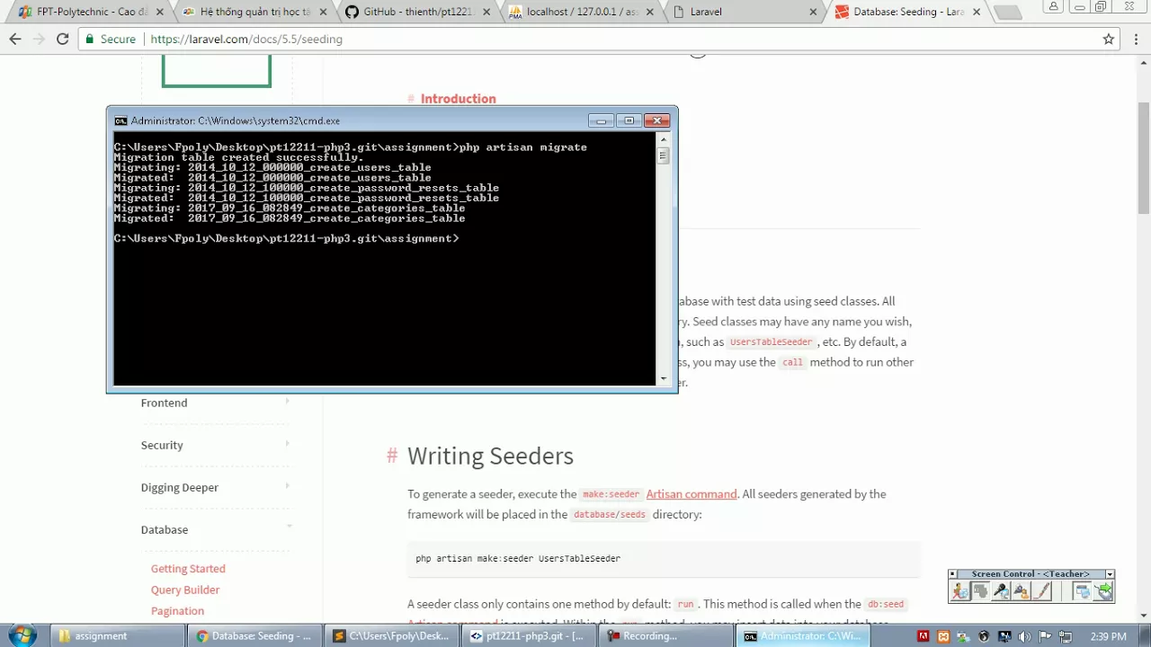Screen dimensions: 1151x647
Task: Open the Administrator cmd taskbar item
Action: [x=804, y=636]
